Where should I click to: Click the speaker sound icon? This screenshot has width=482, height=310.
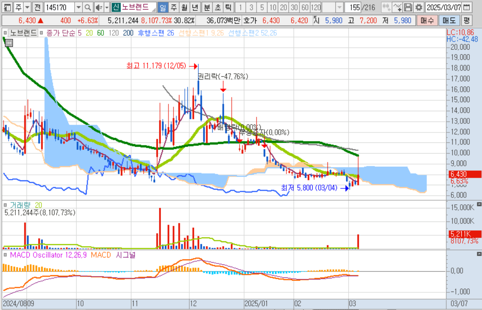98,7
